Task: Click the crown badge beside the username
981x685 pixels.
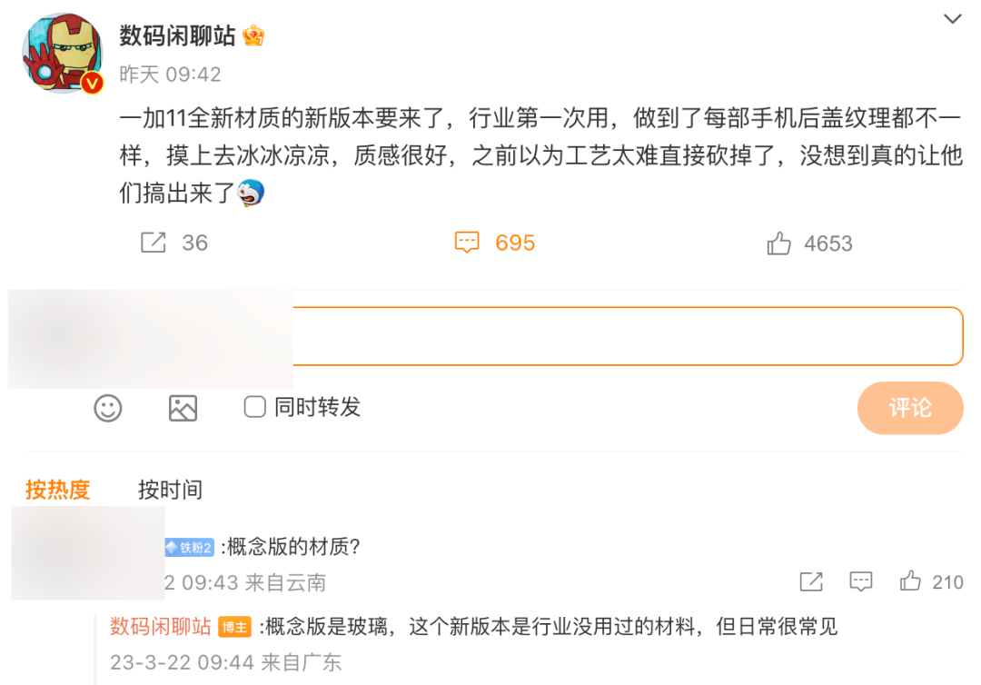Action: click(253, 35)
